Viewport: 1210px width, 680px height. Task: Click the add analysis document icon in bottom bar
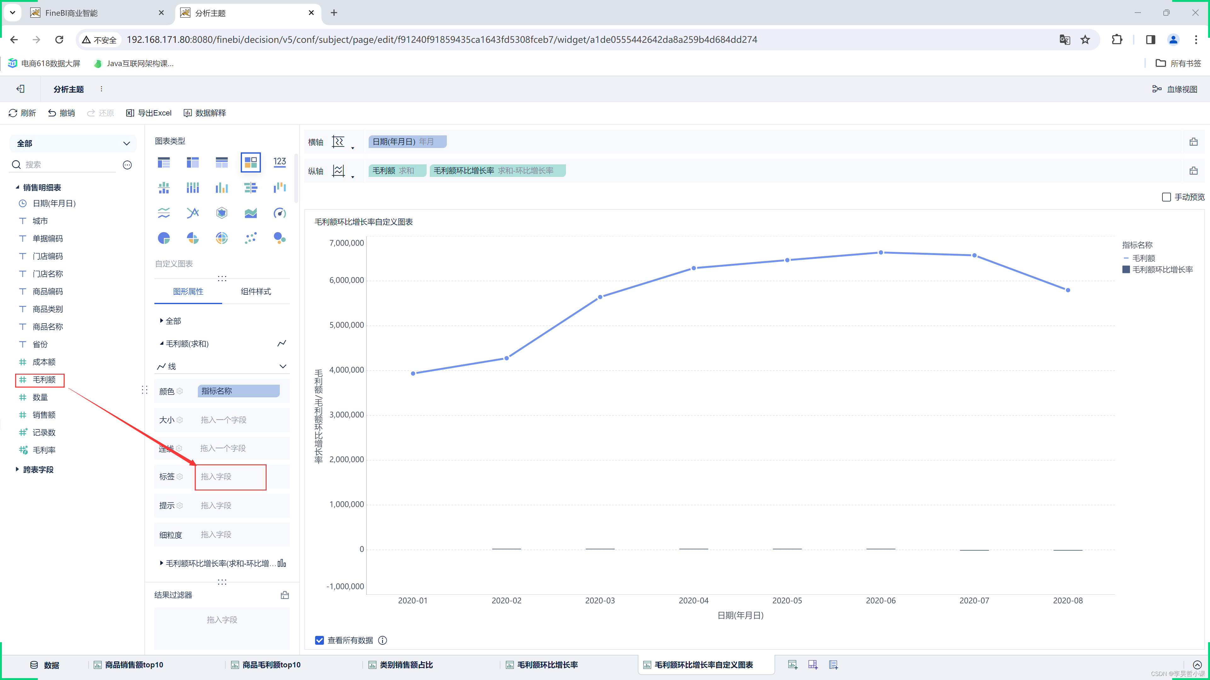(x=833, y=665)
